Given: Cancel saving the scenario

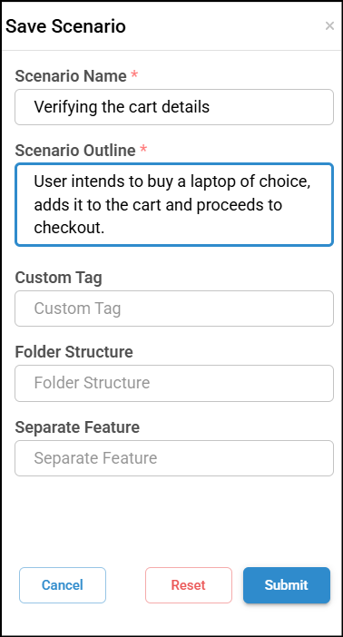Looking at the screenshot, I should [63, 585].
